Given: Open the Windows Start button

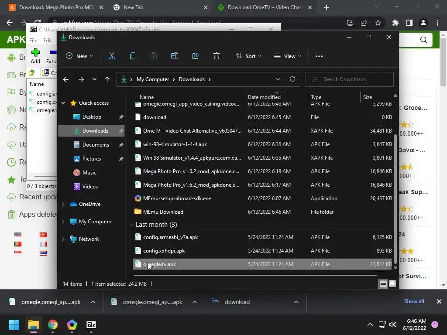Looking at the screenshot, I should click(14, 325).
